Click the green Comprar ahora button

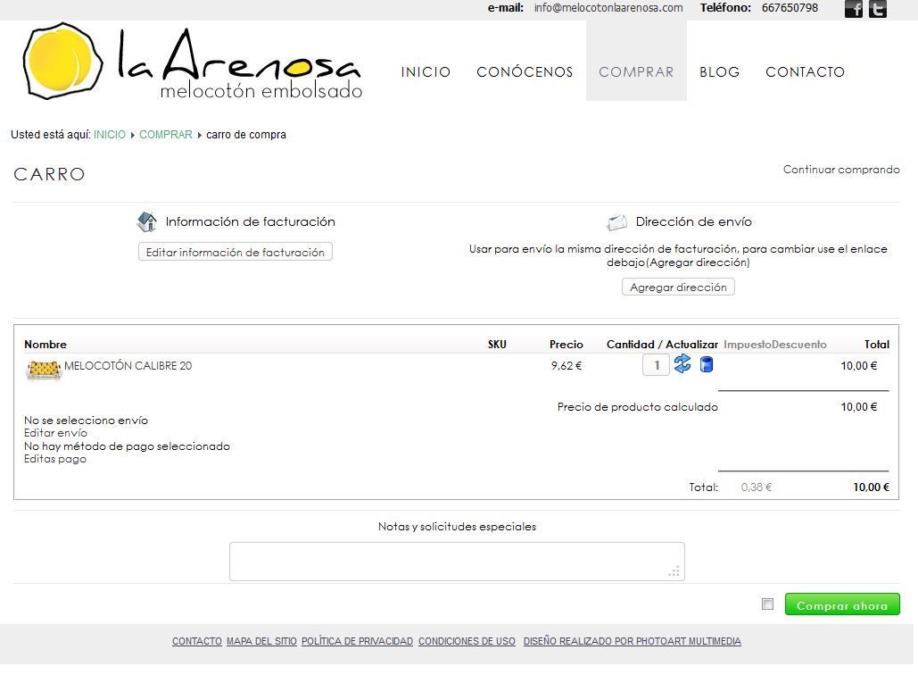tap(842, 604)
